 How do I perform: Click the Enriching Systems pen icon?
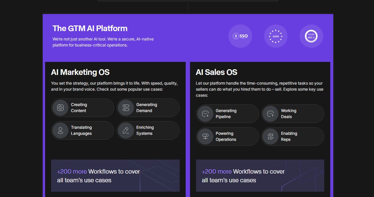pyautogui.click(x=126, y=130)
